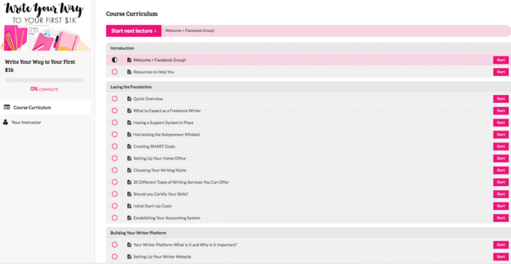
Task: Open the Course Curriculum sidebar tab
Action: click(x=45, y=107)
